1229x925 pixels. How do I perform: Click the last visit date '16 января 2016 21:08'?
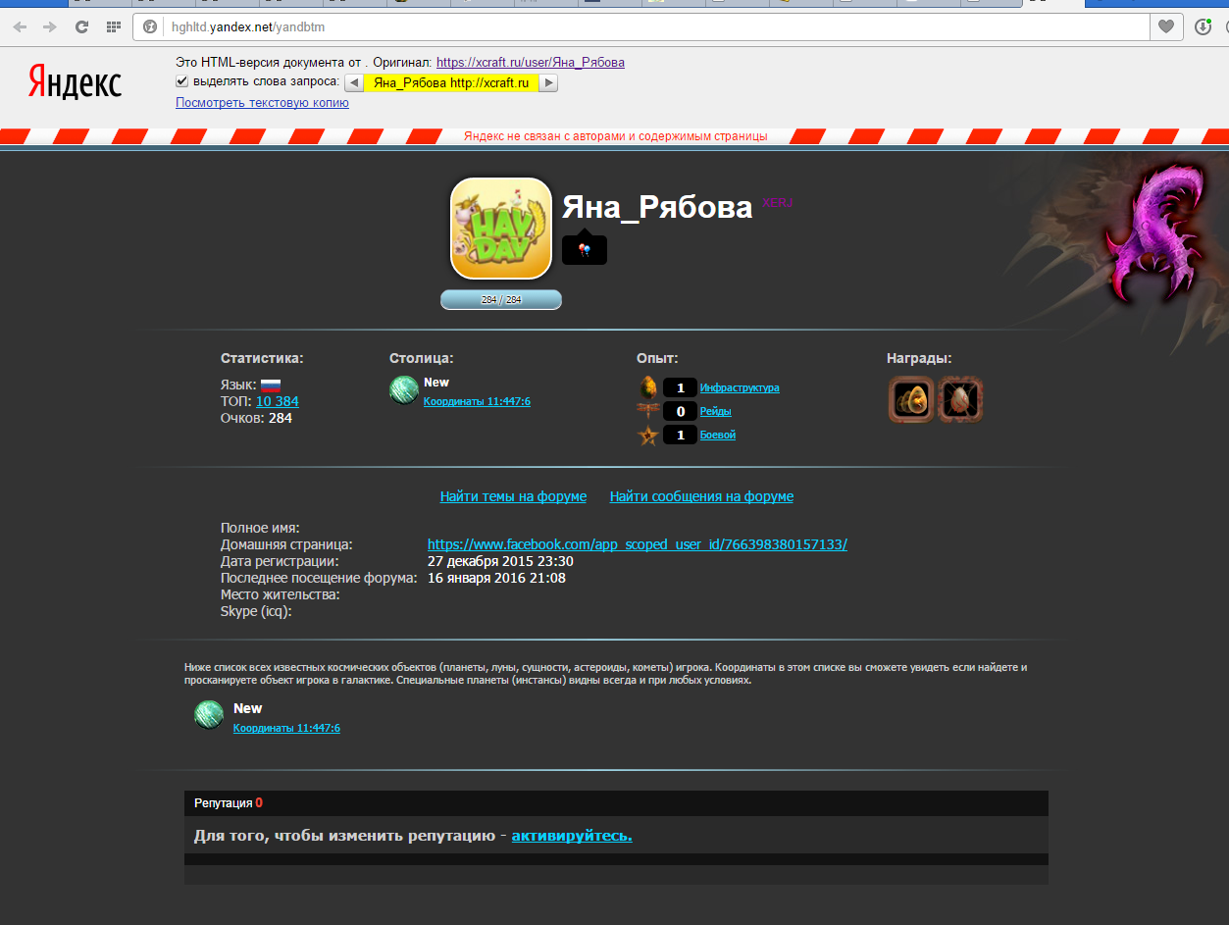coord(496,578)
